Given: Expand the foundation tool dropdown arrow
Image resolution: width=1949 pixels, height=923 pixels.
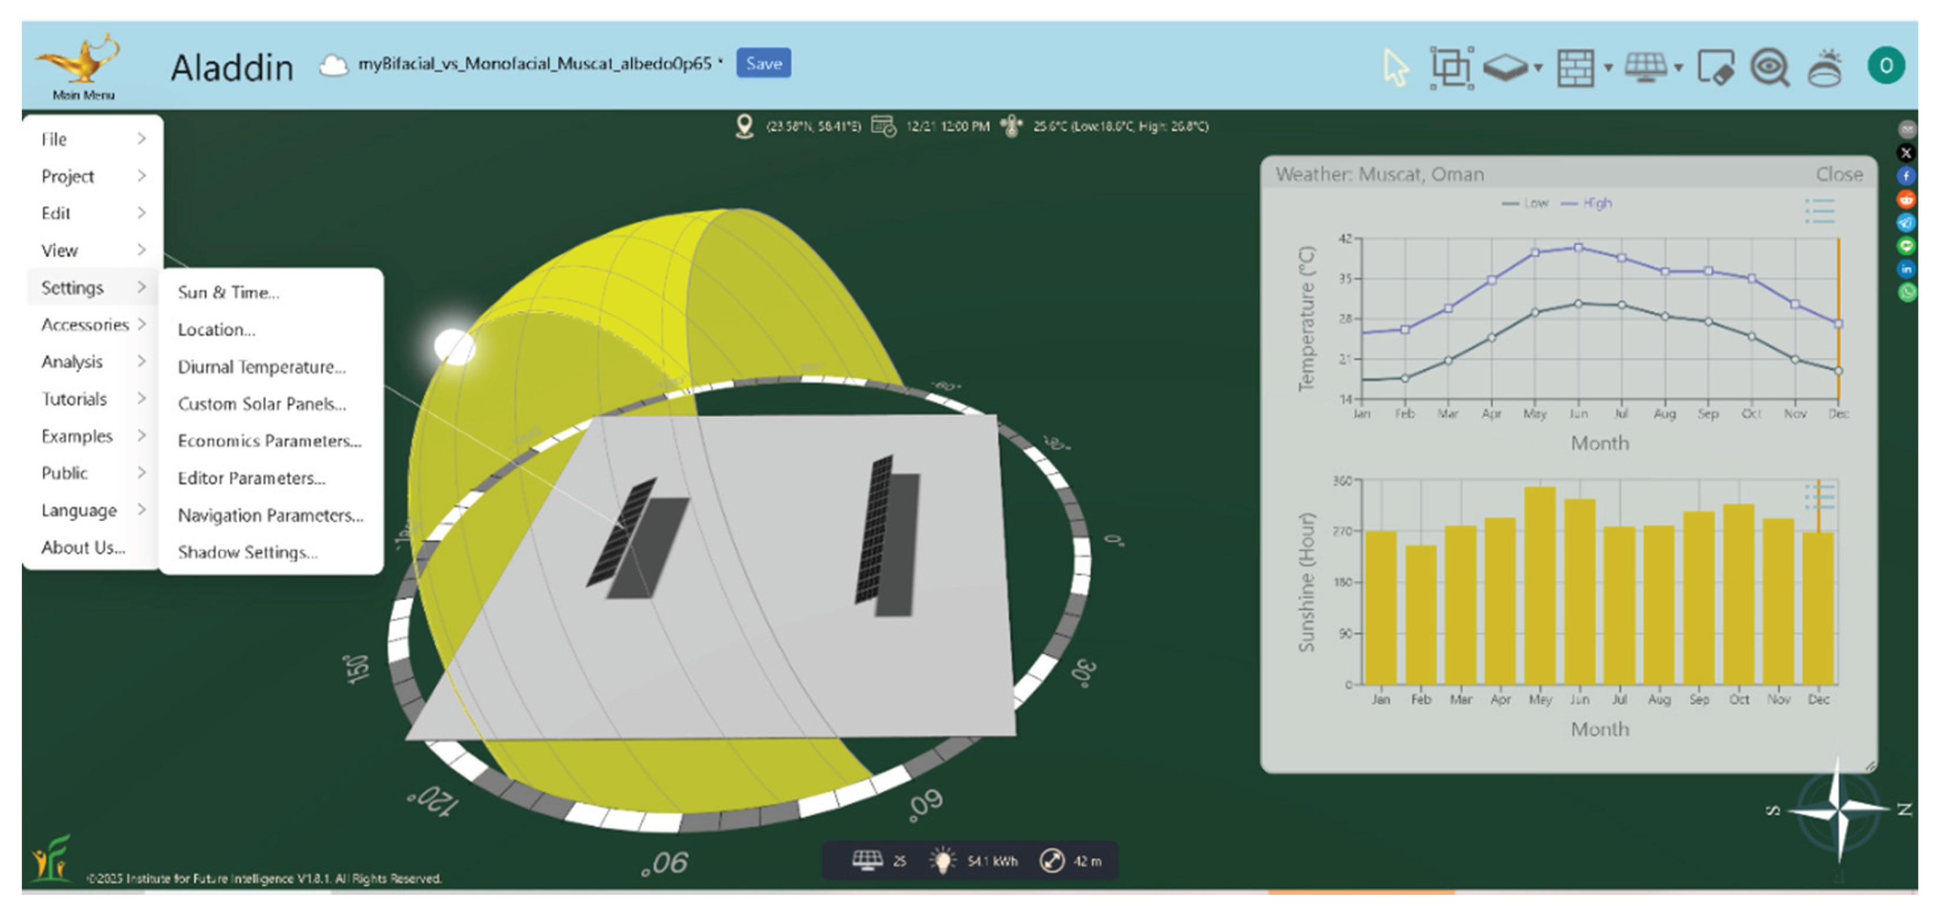Looking at the screenshot, I should tap(1538, 68).
